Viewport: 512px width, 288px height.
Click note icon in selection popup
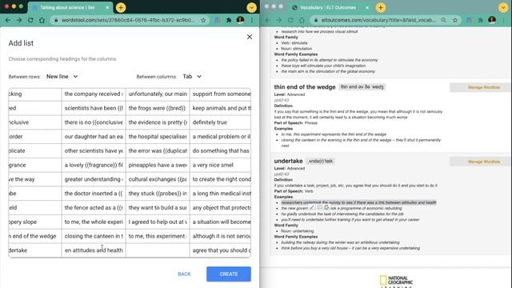click(319, 207)
